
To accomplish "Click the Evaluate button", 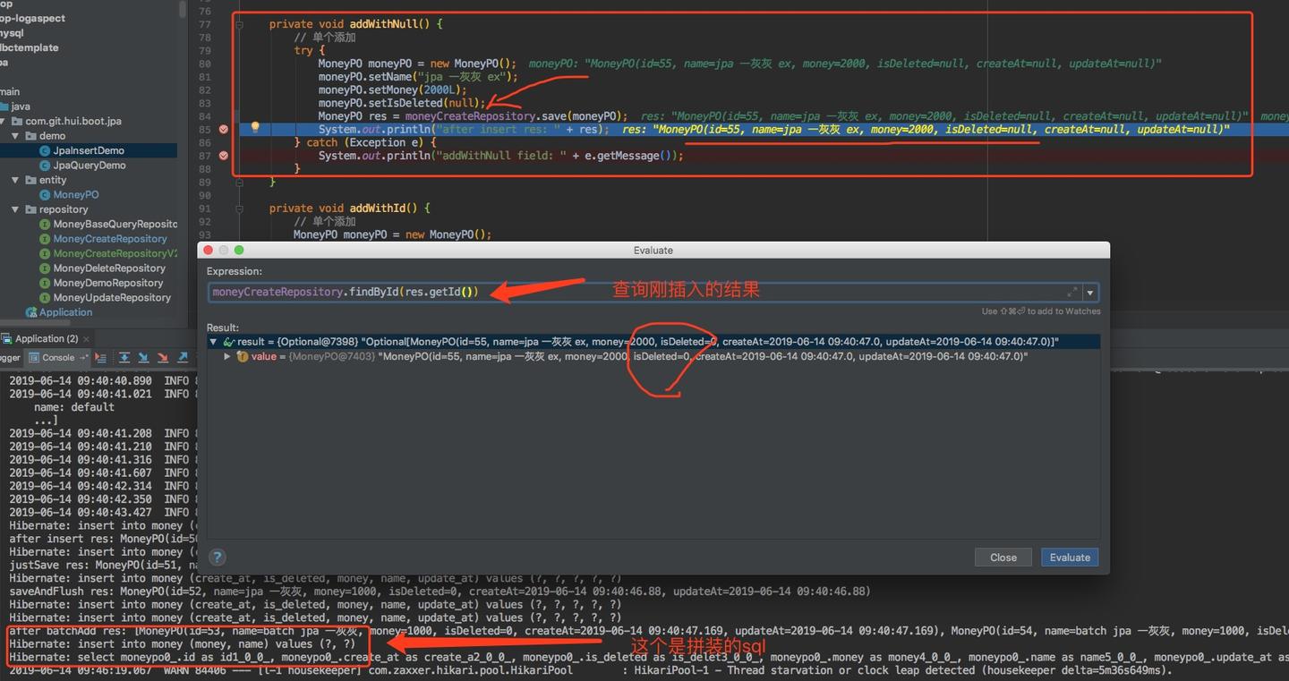I will (1069, 557).
